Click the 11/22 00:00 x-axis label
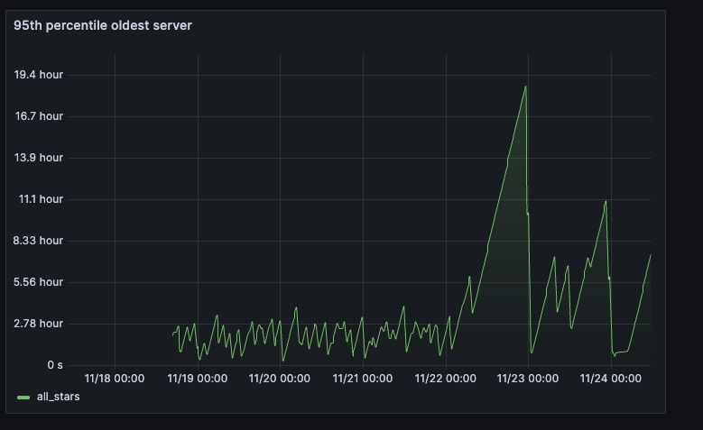This screenshot has width=703, height=430. tap(446, 379)
